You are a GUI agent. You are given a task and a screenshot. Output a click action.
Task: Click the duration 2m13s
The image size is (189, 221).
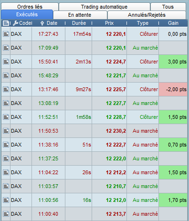pyautogui.click(x=84, y=62)
